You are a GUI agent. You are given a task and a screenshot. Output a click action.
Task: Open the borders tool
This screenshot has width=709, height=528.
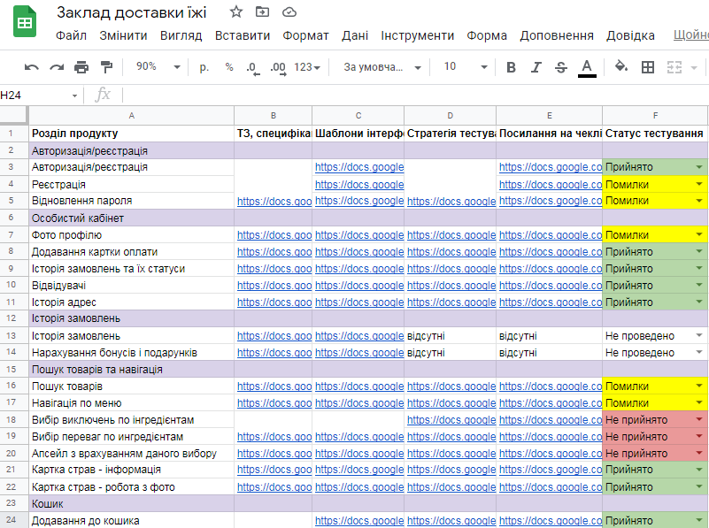pos(648,67)
